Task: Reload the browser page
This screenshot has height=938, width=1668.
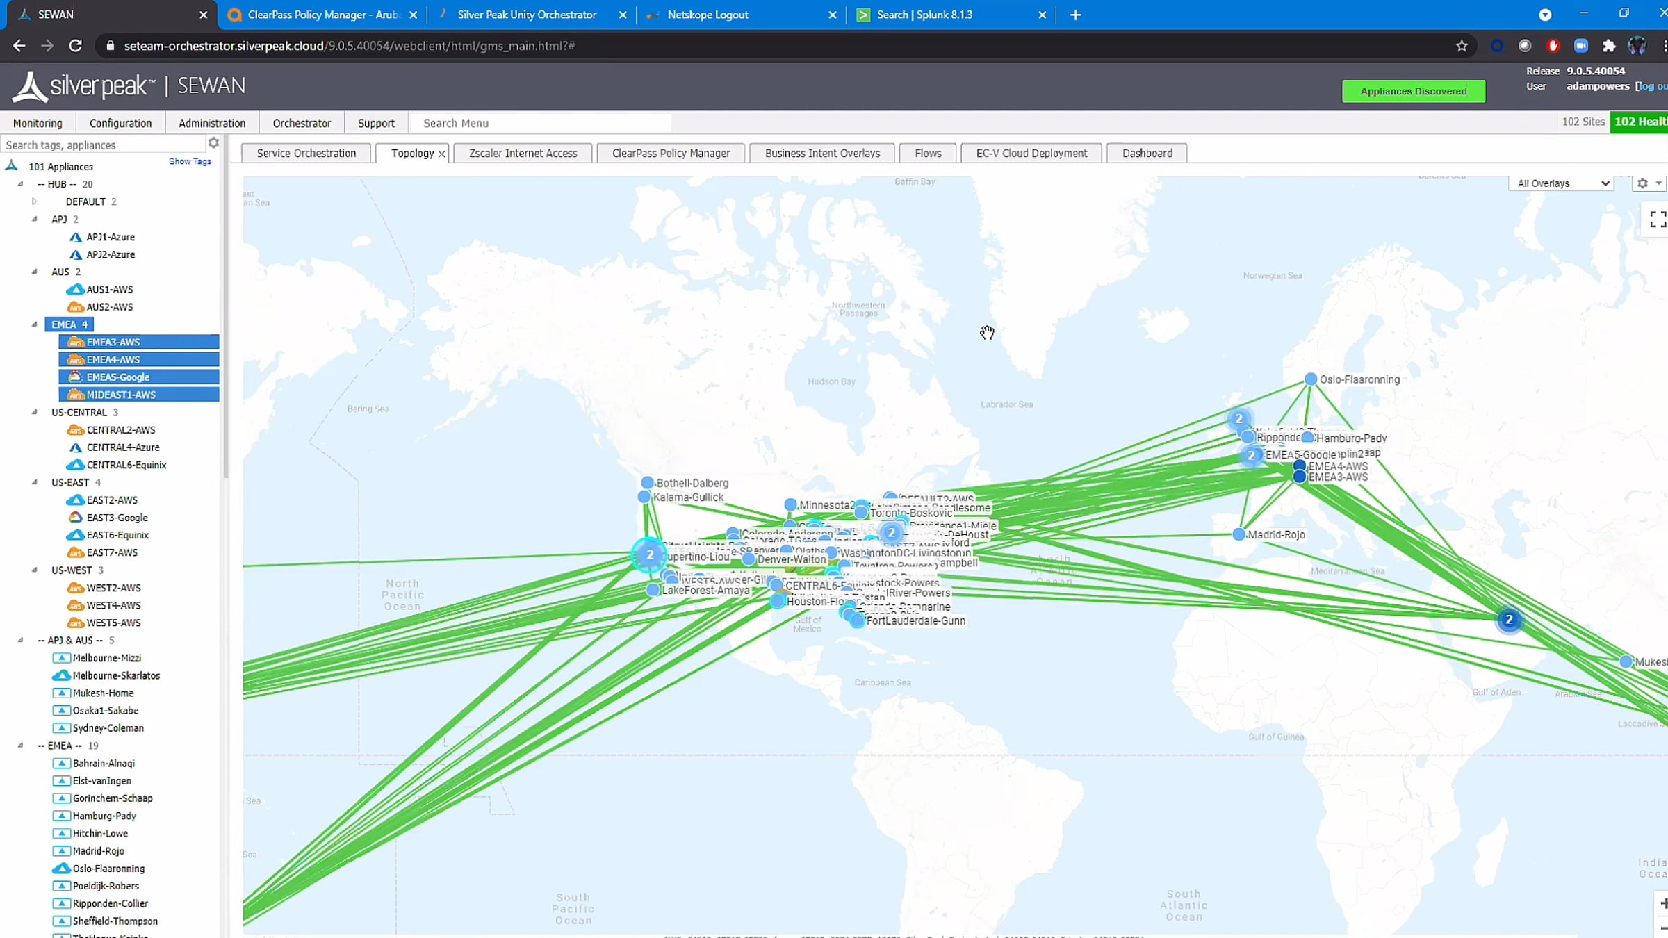Action: [x=76, y=46]
